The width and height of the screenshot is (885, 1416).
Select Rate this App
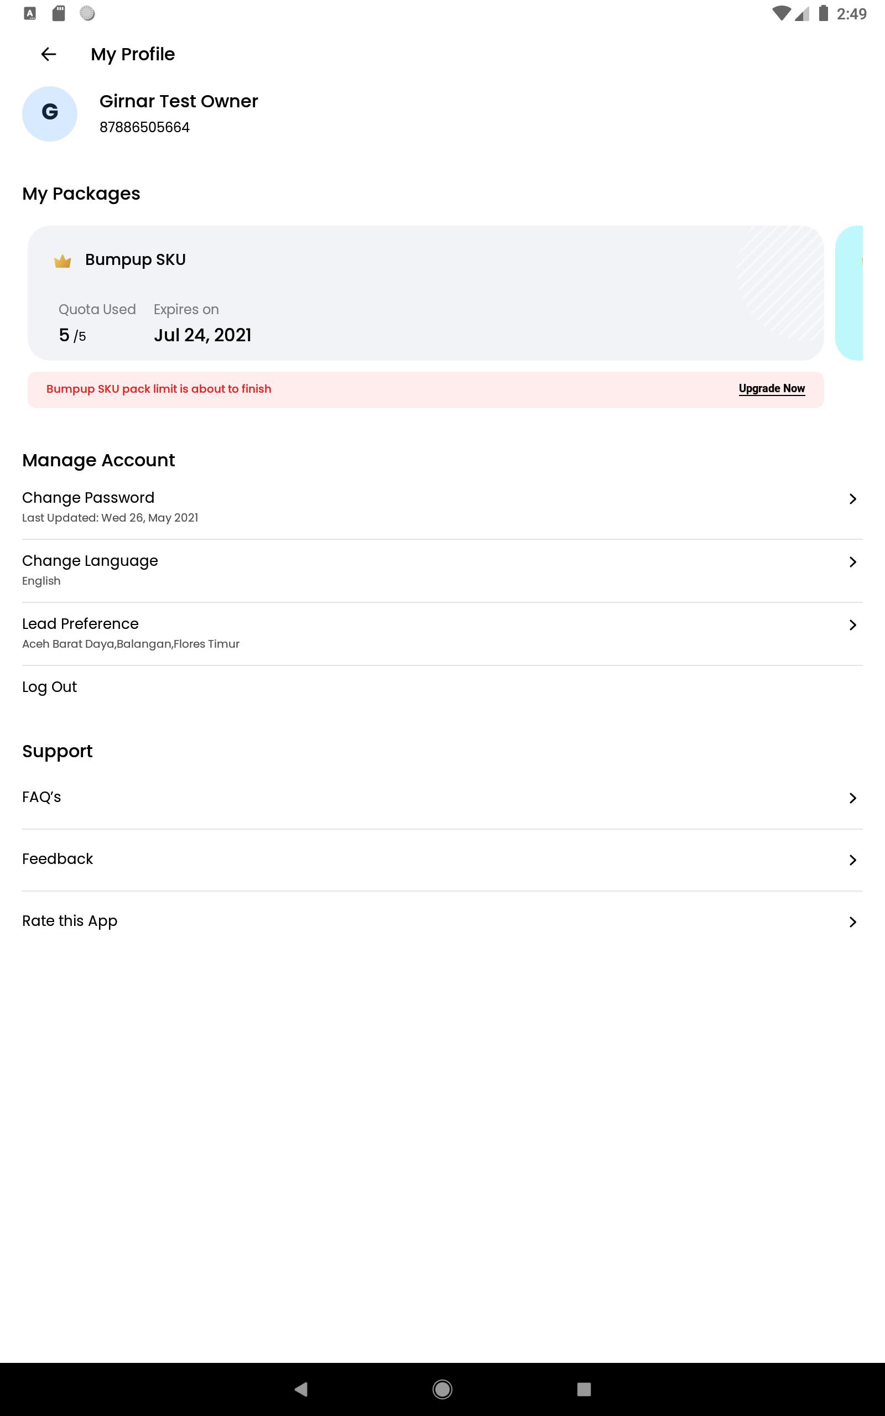442,922
